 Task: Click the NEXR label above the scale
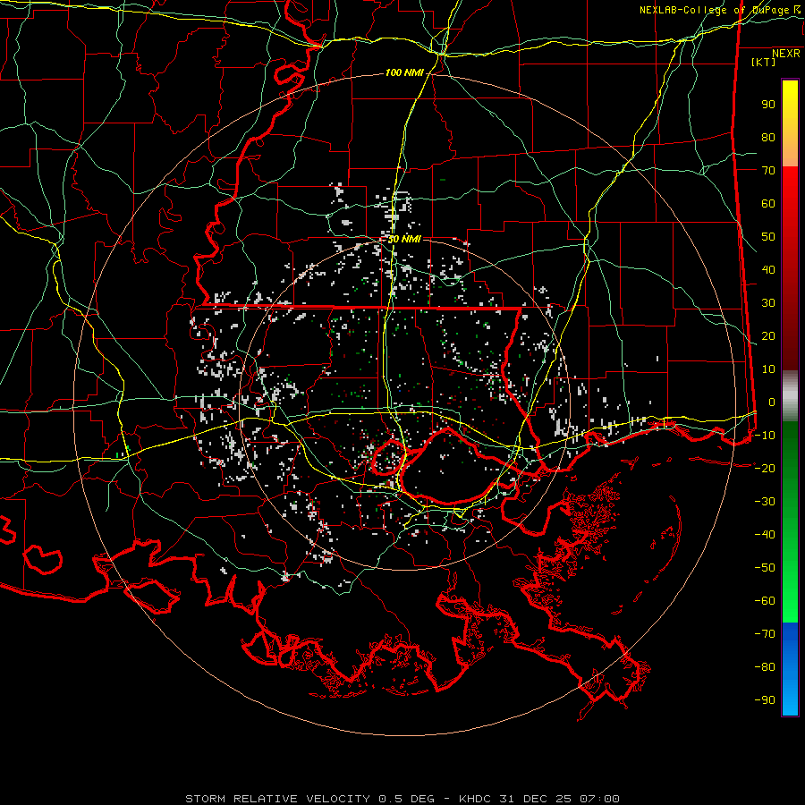pos(786,54)
